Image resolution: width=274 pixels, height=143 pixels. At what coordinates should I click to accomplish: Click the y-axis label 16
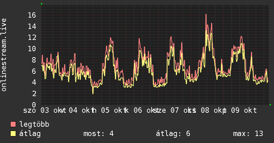pyautogui.click(x=32, y=15)
